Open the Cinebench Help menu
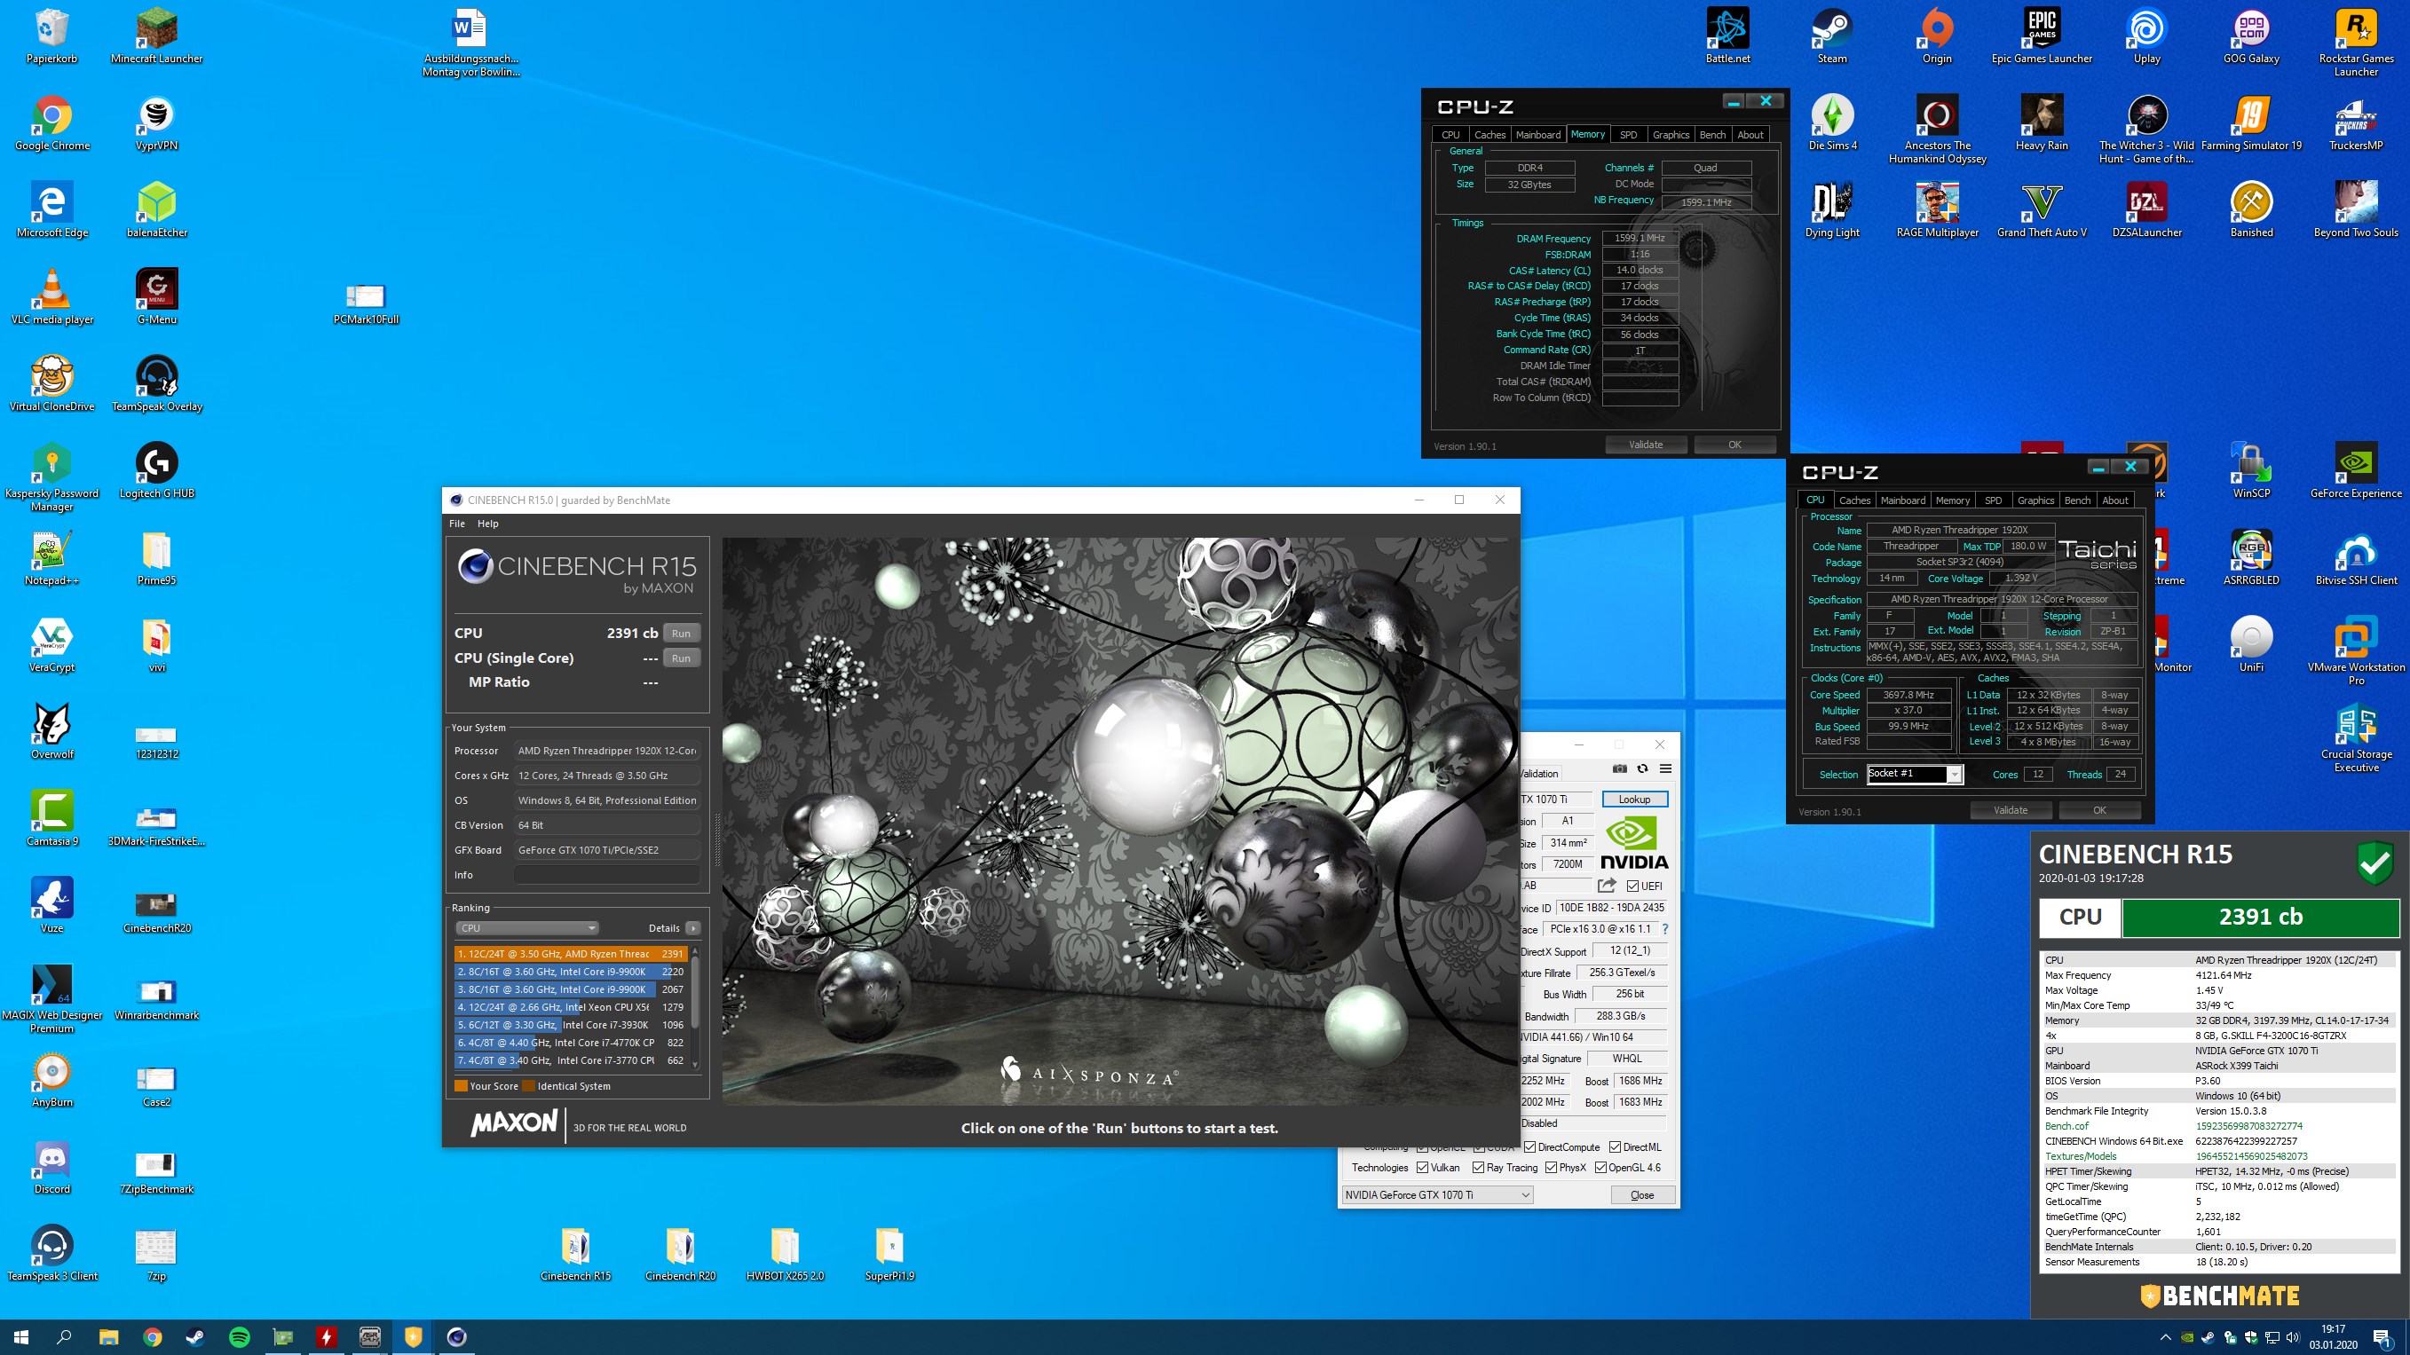Screen dimensions: 2410x1355 [487, 524]
